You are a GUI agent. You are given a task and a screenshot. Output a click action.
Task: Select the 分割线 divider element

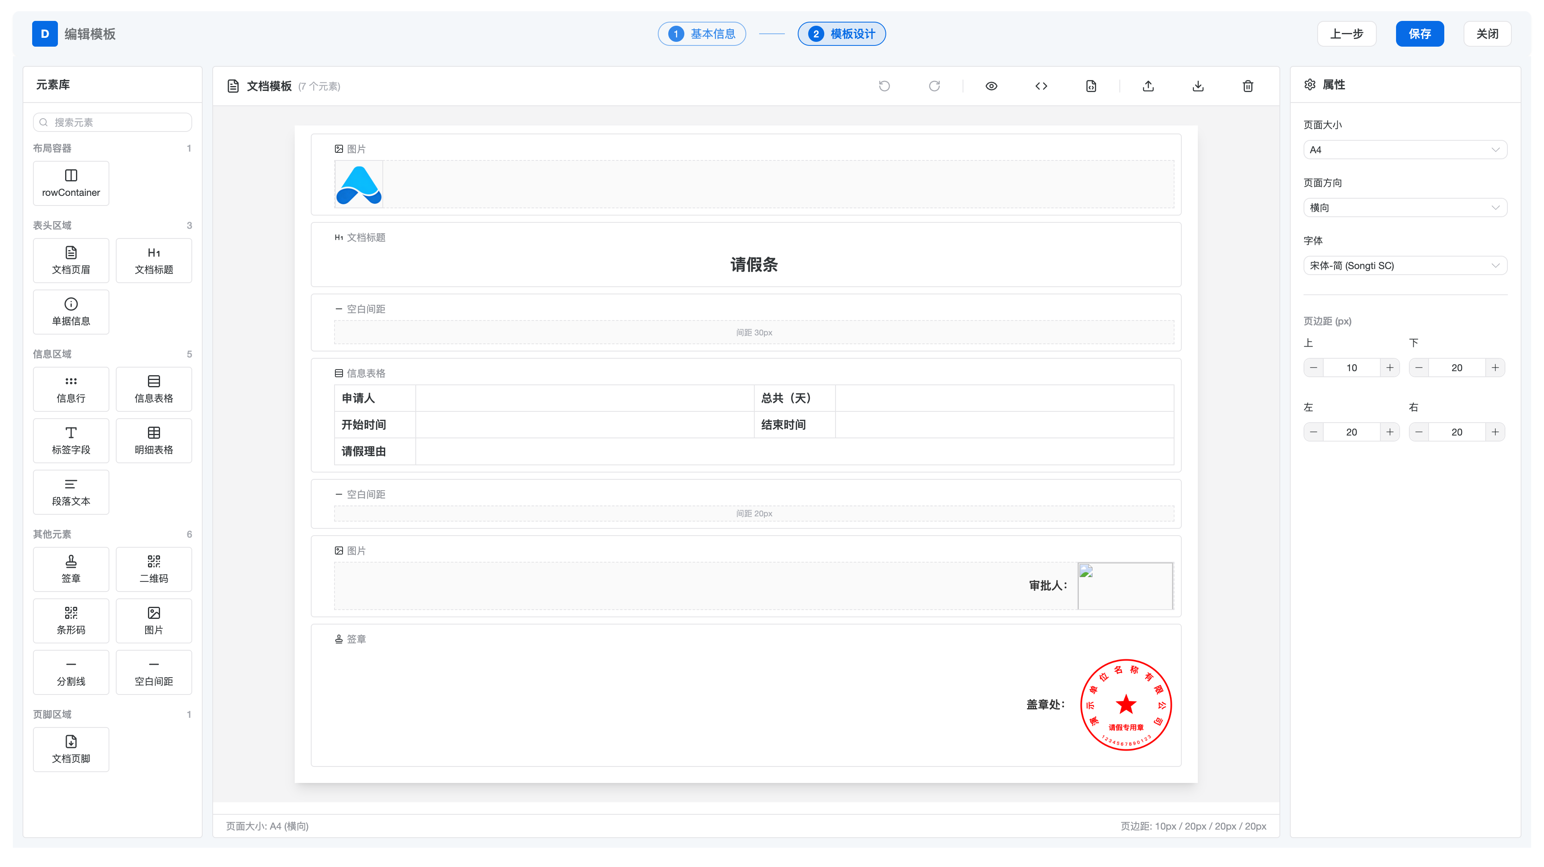click(x=71, y=672)
